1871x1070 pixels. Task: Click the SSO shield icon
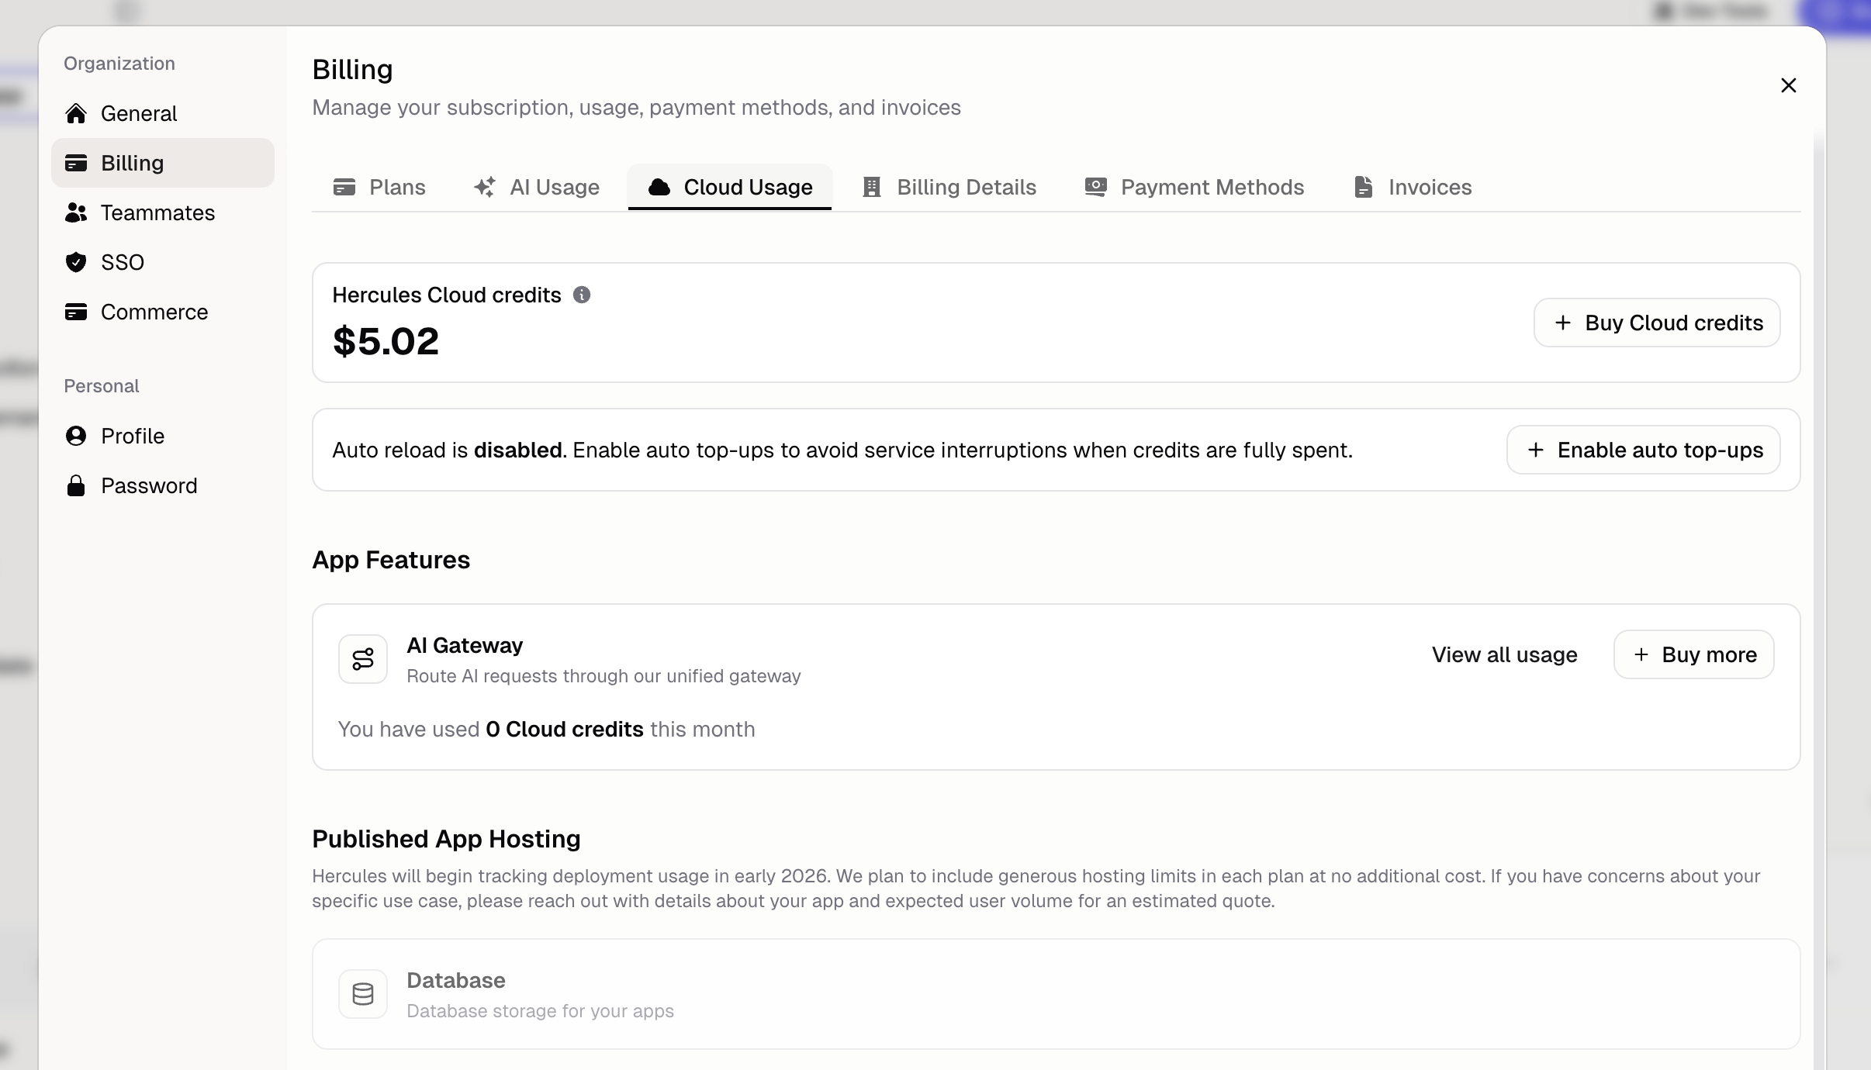click(76, 262)
